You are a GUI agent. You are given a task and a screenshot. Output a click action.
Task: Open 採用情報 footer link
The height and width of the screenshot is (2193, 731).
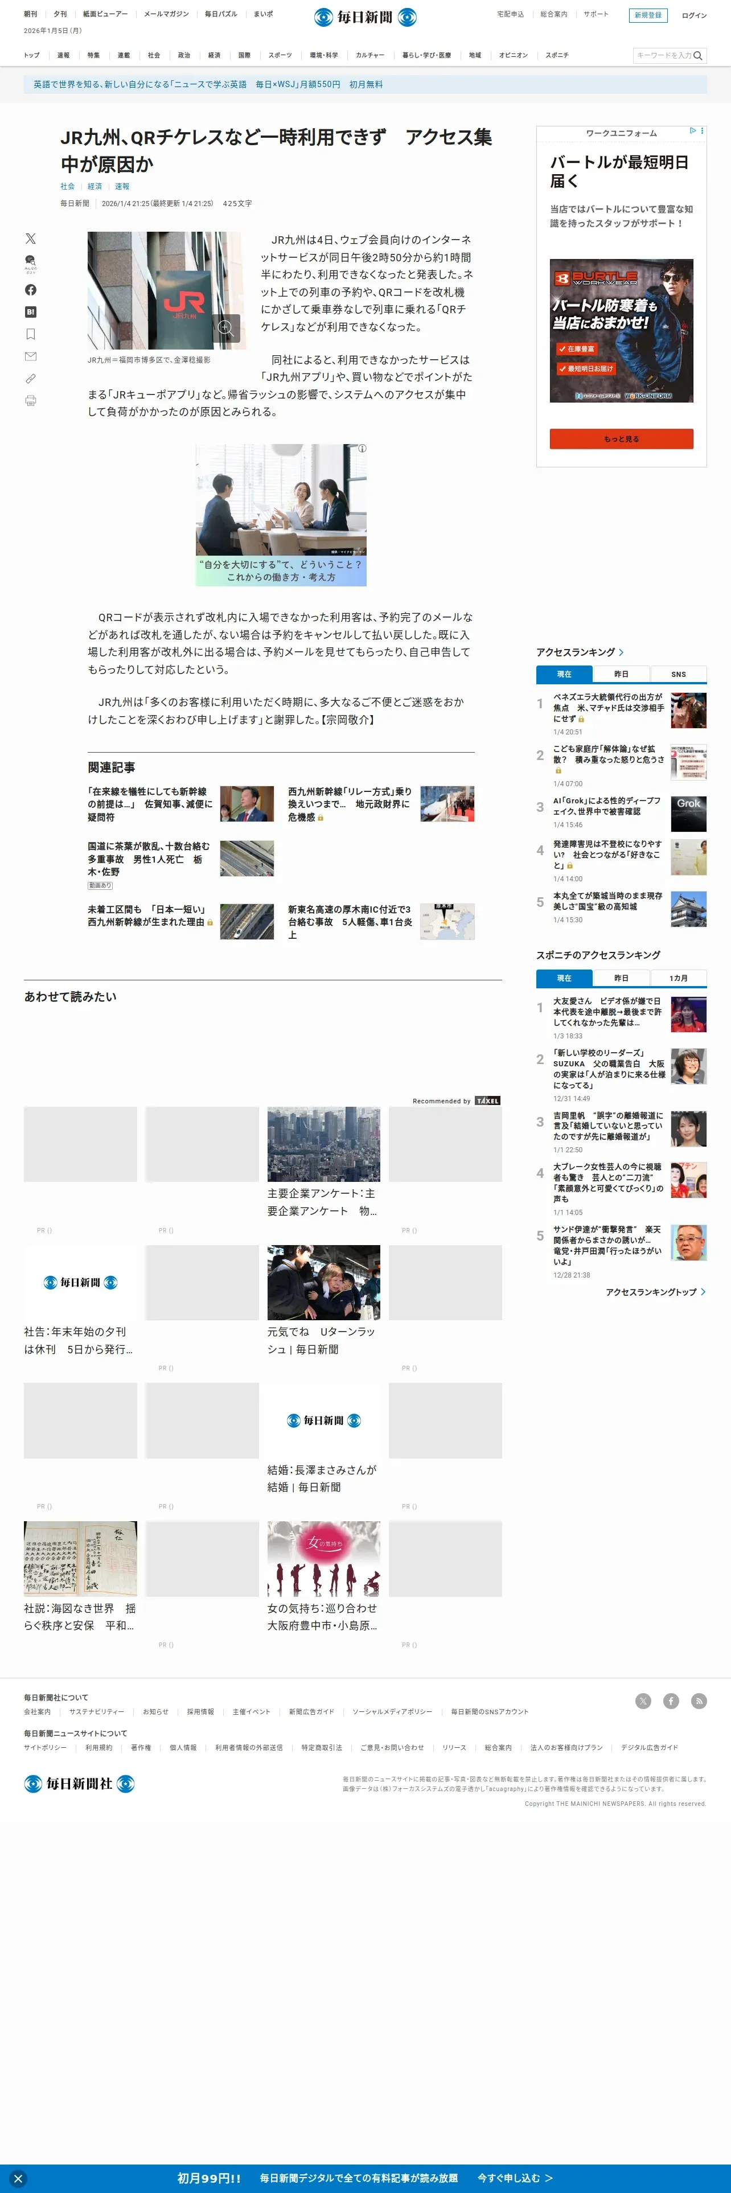200,1711
